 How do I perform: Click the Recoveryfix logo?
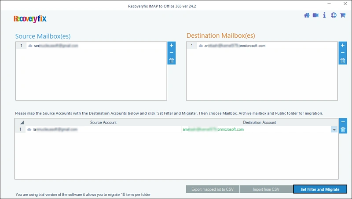(x=30, y=19)
